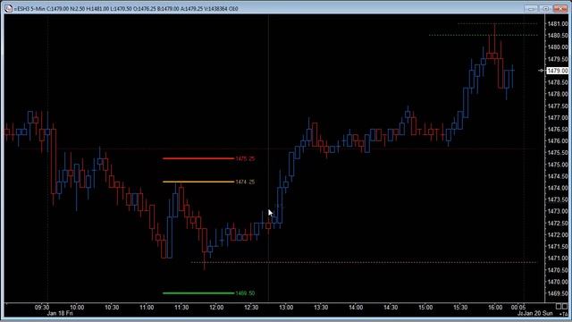Click the second small square button below price axis

click(x=565, y=307)
